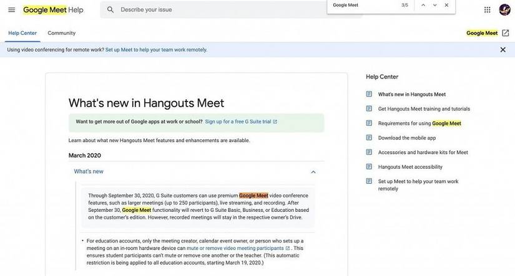Open the Google Meet link at top right
This screenshot has height=276, width=515.
(482, 33)
